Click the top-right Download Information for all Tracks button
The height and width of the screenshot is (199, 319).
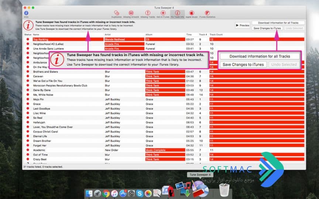pos(278,23)
